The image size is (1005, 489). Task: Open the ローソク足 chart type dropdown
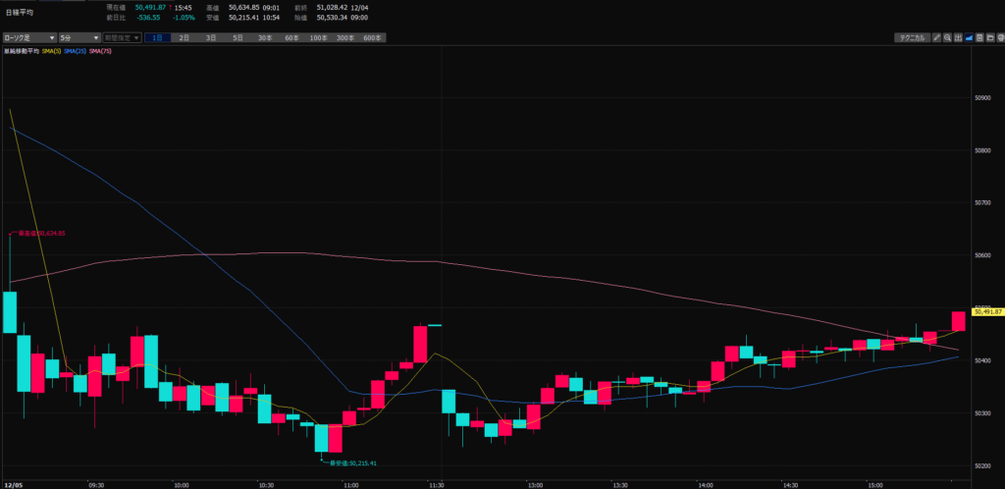coord(29,37)
